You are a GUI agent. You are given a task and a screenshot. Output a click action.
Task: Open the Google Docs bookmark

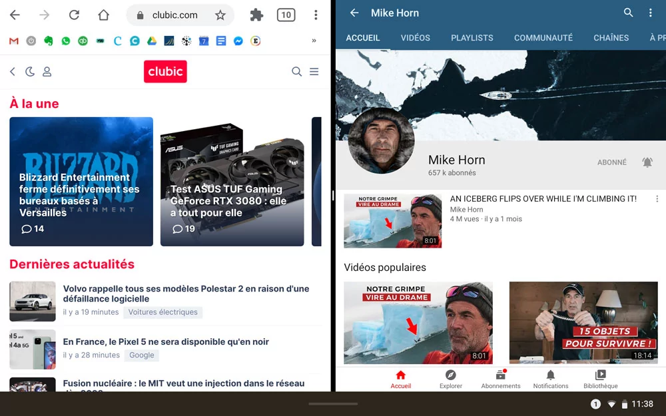click(x=221, y=41)
